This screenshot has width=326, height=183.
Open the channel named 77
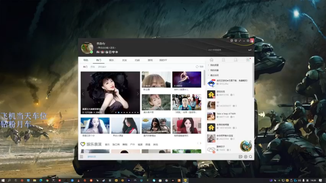pyautogui.click(x=229, y=105)
